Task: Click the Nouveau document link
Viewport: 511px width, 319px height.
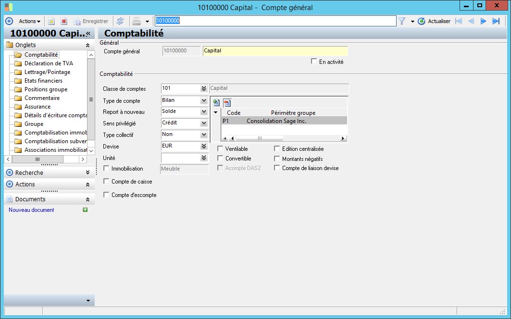Action: point(31,210)
